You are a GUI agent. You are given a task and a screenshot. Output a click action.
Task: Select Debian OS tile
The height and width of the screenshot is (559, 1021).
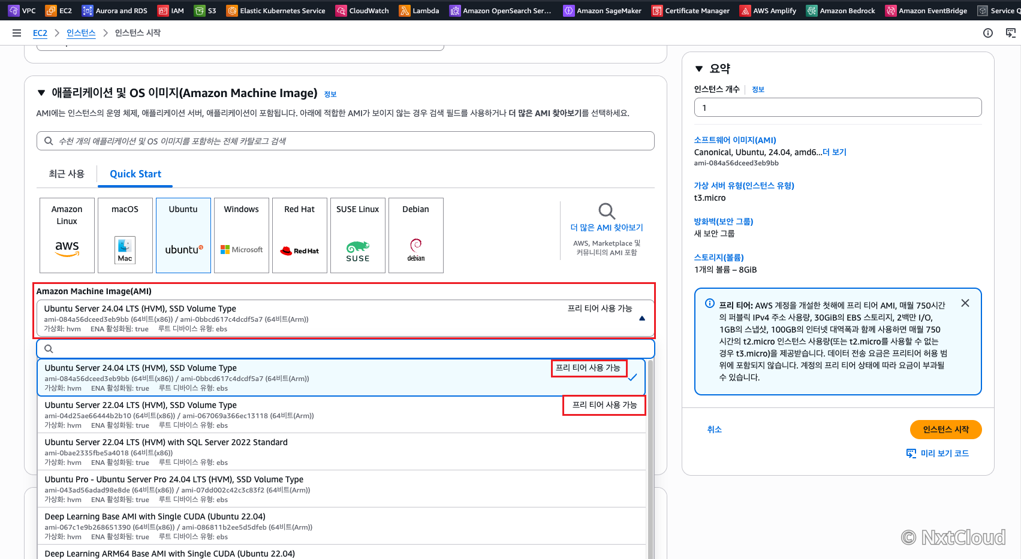click(x=416, y=235)
